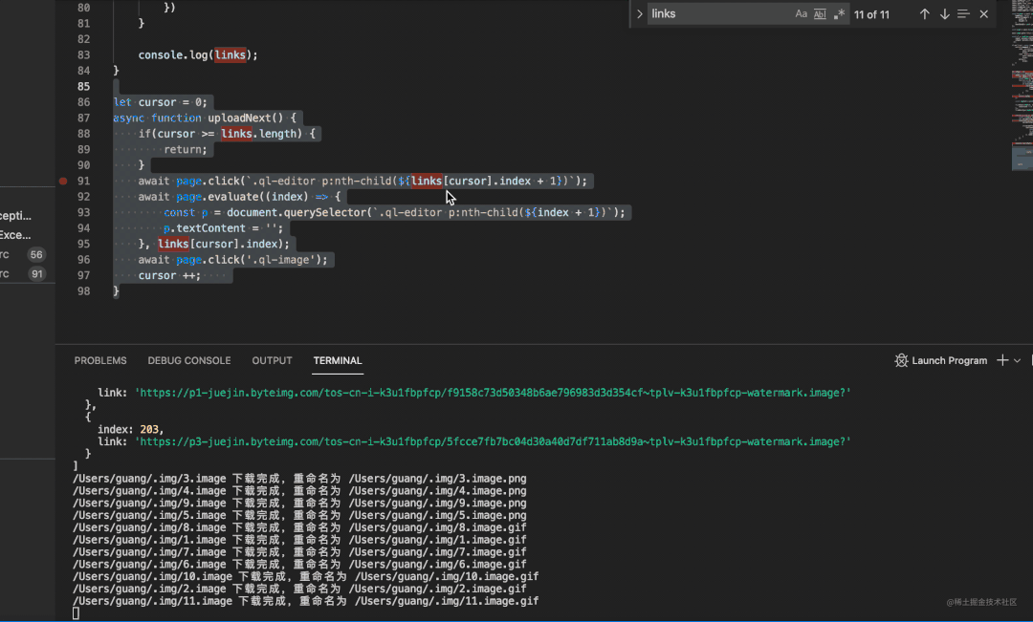Remove the breakpoint on line 91
The width and height of the screenshot is (1033, 622).
tap(63, 181)
